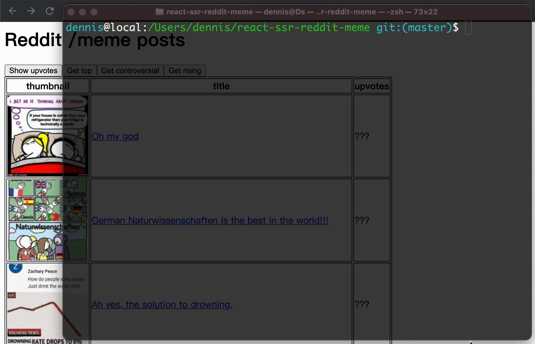Maximize the terminal with the third title-bar dot
The image size is (535, 344).
pos(94,12)
